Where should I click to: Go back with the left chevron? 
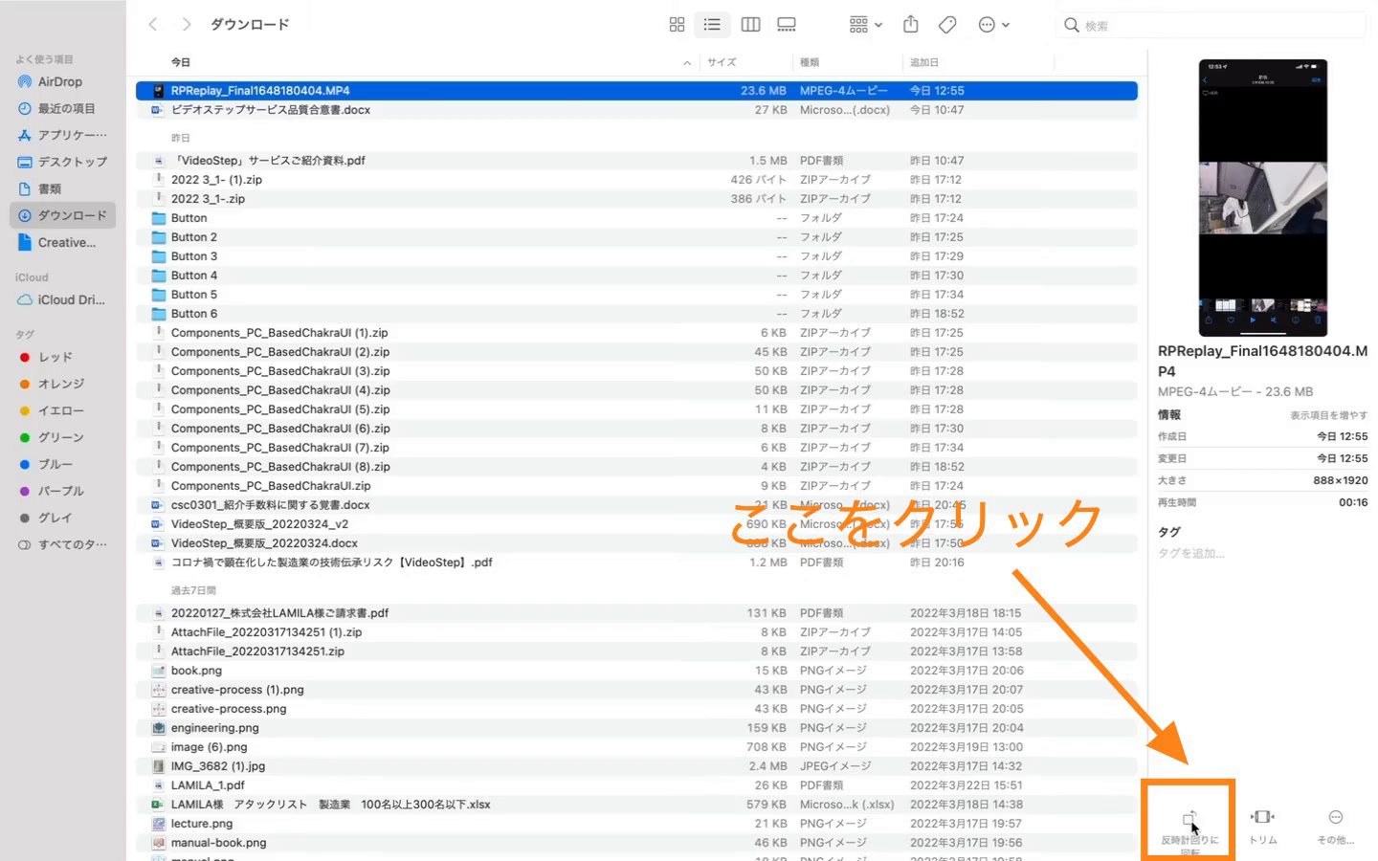(x=153, y=25)
